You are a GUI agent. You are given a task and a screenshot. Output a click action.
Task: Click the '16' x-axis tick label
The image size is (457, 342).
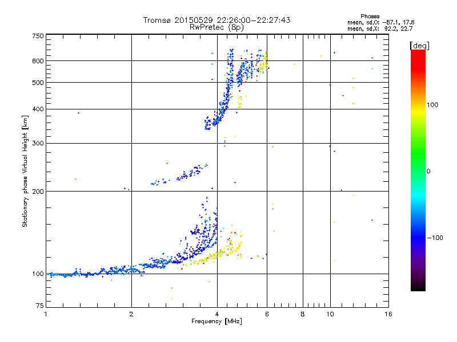point(388,314)
